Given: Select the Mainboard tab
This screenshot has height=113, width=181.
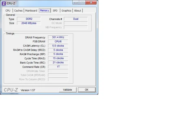Looking at the screenshot, I should (x=31, y=11).
